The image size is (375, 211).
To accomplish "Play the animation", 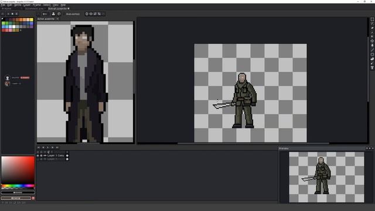I will 48,147.
